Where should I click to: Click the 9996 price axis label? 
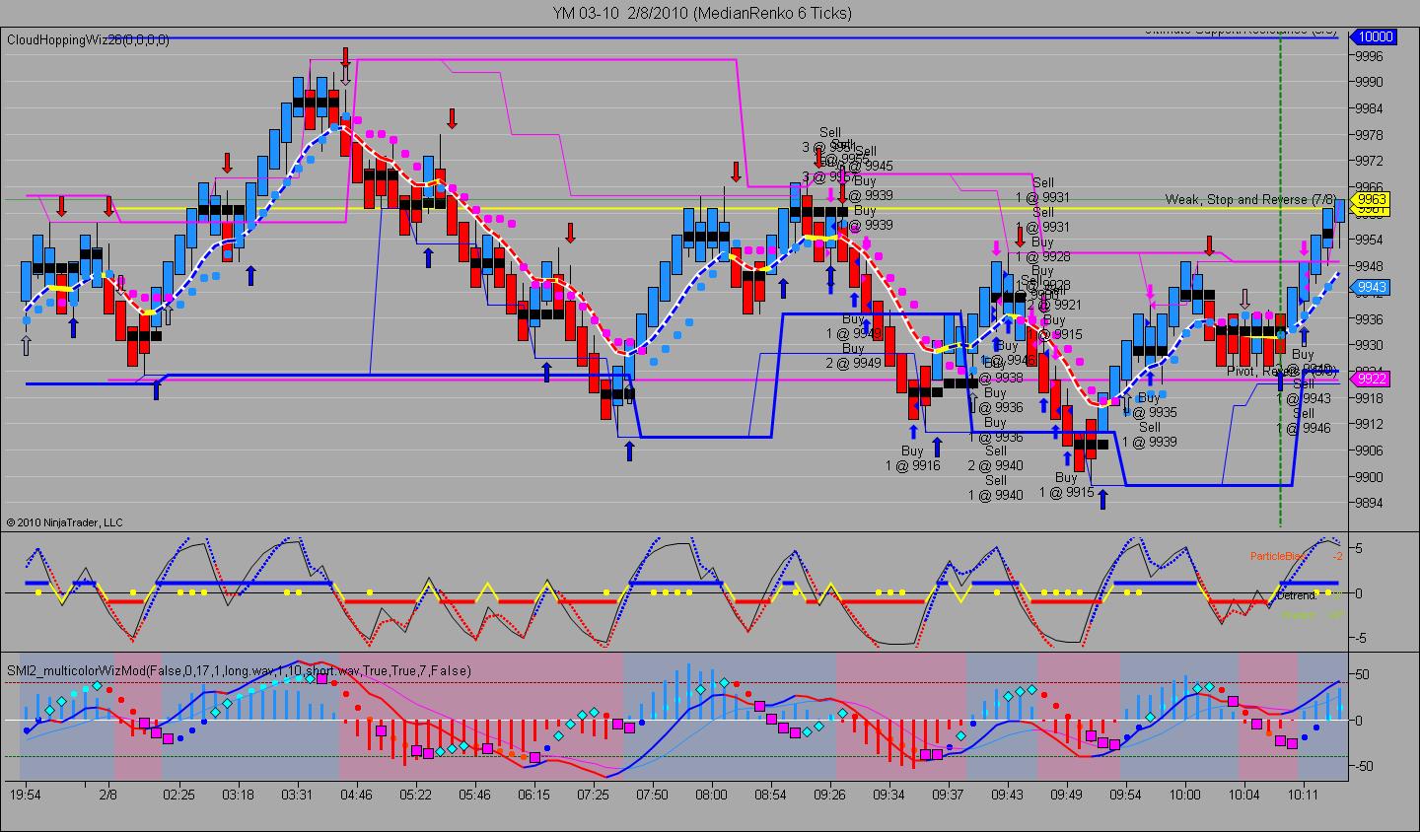pyautogui.click(x=1369, y=56)
